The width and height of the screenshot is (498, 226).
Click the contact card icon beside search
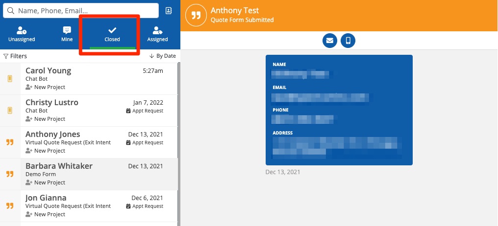pos(169,11)
